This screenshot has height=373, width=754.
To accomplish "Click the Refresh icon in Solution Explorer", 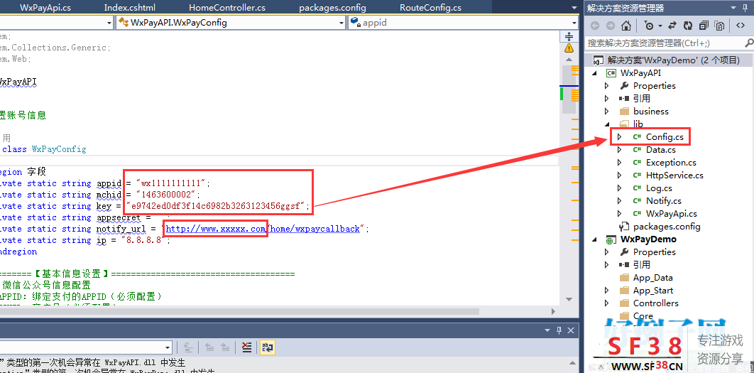I will (688, 26).
